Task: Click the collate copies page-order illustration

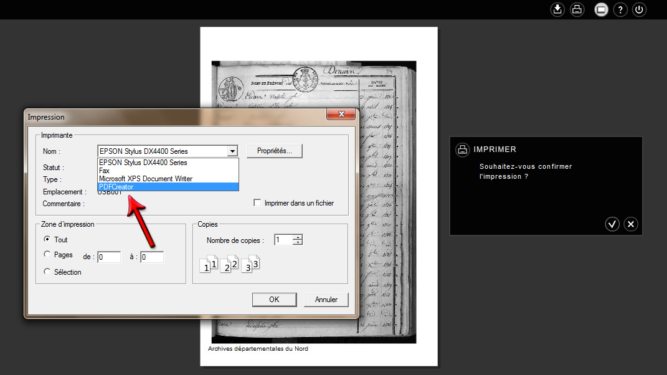Action: (229, 265)
